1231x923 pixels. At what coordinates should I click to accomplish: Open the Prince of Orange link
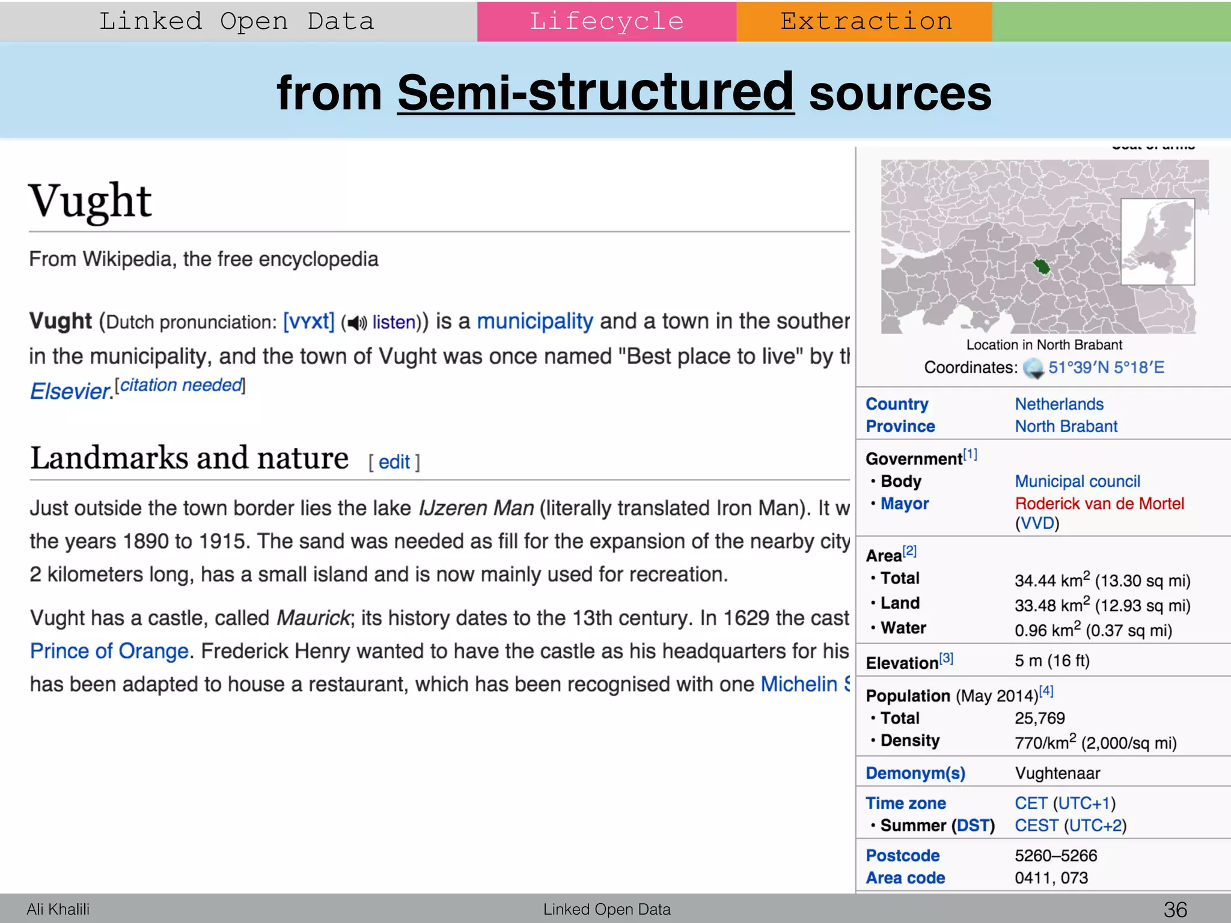coord(109,651)
